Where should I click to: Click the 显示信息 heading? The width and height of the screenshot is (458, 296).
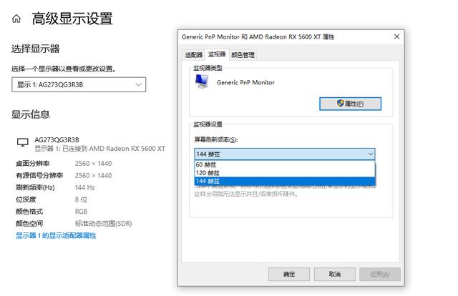pos(31,114)
